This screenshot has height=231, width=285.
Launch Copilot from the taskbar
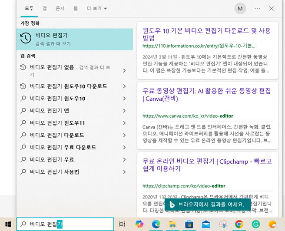pyautogui.click(x=139, y=224)
